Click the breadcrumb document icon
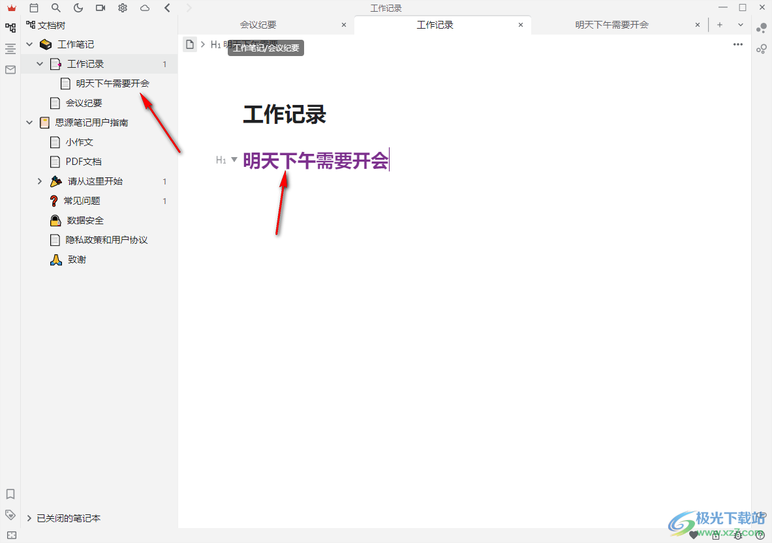772x543 pixels. 189,45
